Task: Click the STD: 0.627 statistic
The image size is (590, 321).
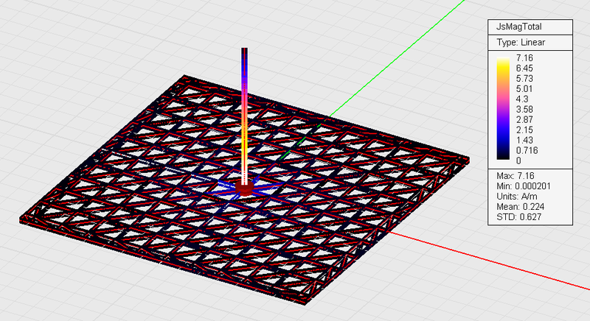Action: (519, 216)
